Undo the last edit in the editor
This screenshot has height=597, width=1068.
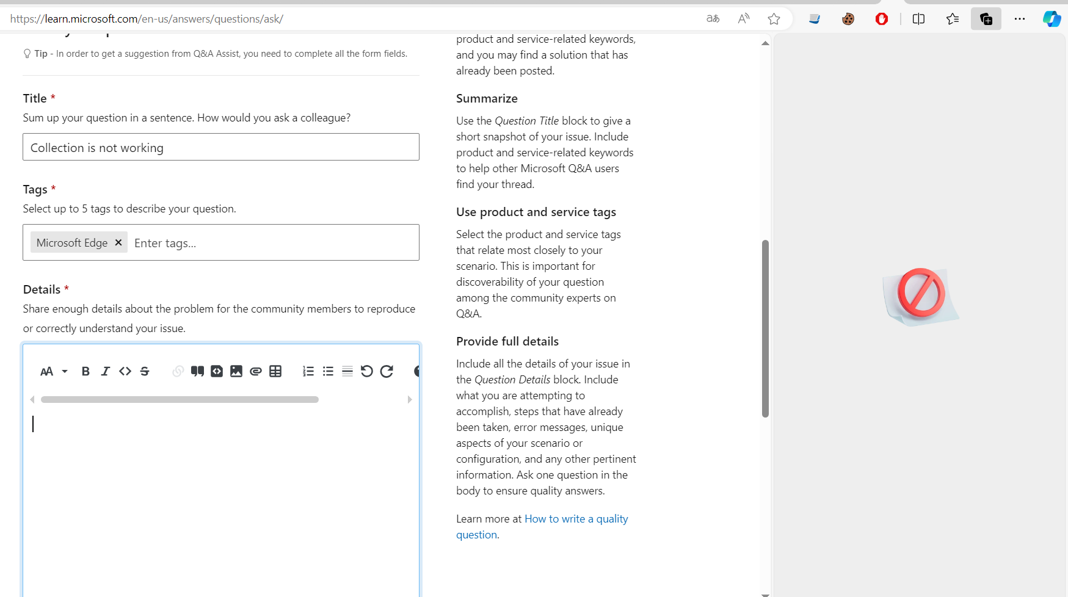tap(367, 371)
